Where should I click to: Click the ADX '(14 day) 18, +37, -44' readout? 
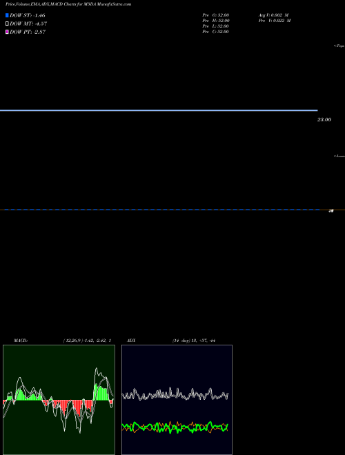[194, 341]
